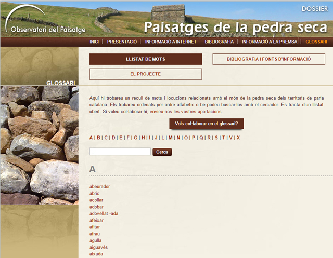Open BIBLIOGRAFIA I FONTS D'INFORMACIÓ button
This screenshot has width=333, height=258.
pyautogui.click(x=268, y=59)
